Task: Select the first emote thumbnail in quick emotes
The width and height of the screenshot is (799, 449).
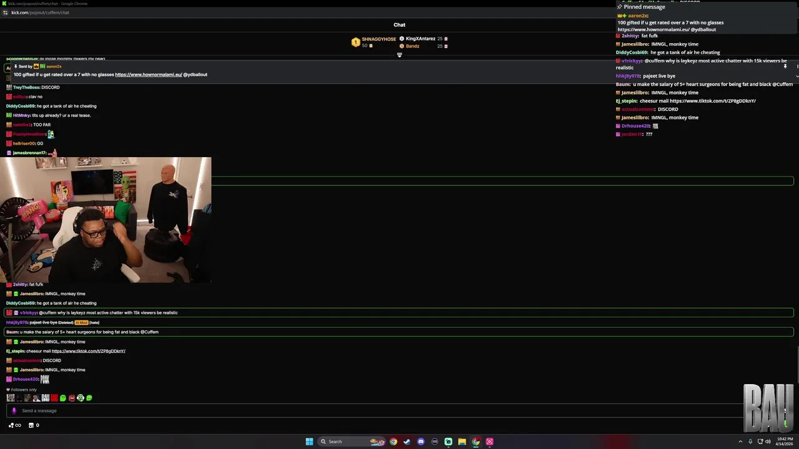Action: (11, 398)
